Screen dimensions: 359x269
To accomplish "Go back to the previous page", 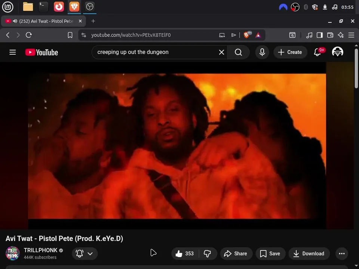I will coord(8,35).
